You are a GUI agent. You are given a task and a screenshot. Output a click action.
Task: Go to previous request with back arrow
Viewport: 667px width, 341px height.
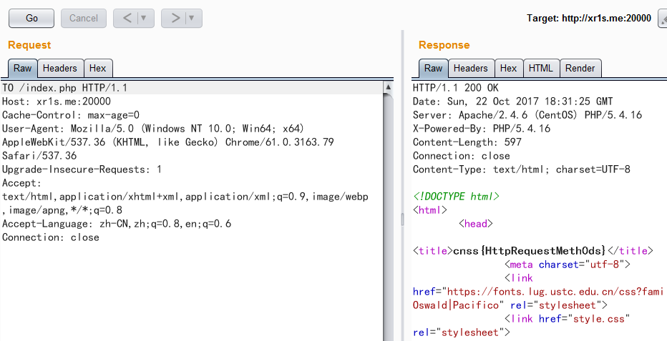127,18
